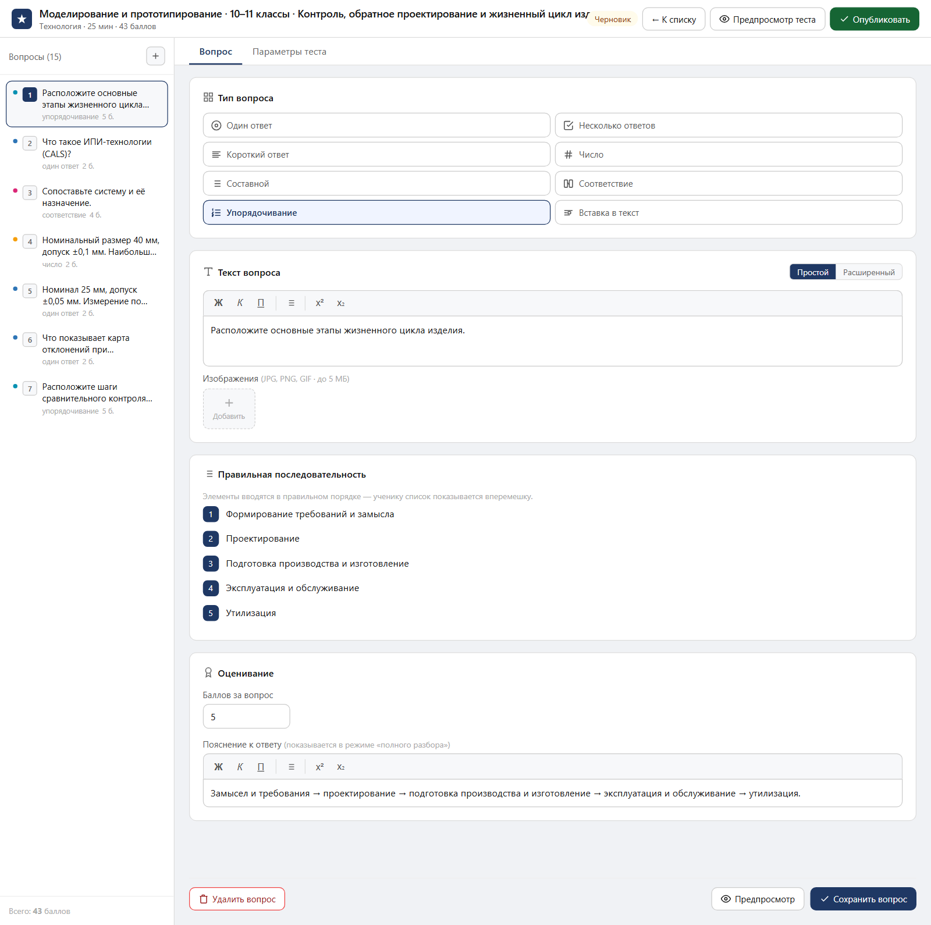Apply subscript in explanation toolbar
Image resolution: width=931 pixels, height=925 pixels.
pos(341,767)
